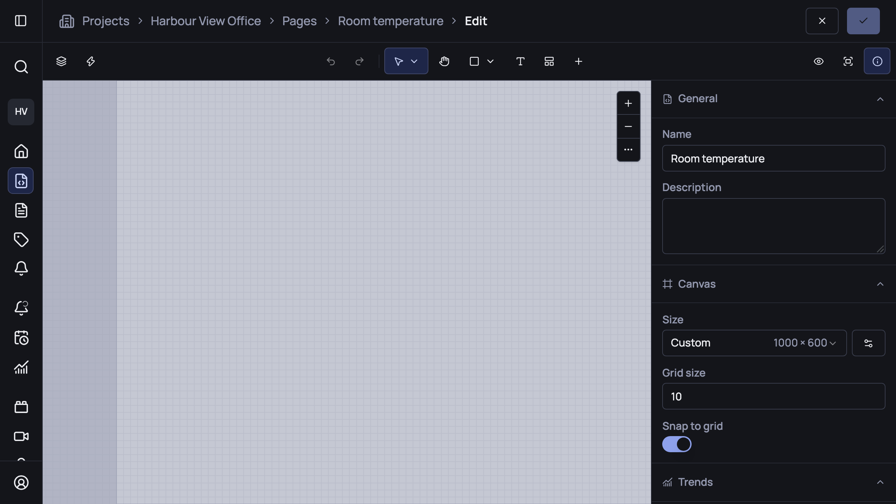Open the bell with badge sidebar icon
The width and height of the screenshot is (896, 504).
click(x=21, y=308)
